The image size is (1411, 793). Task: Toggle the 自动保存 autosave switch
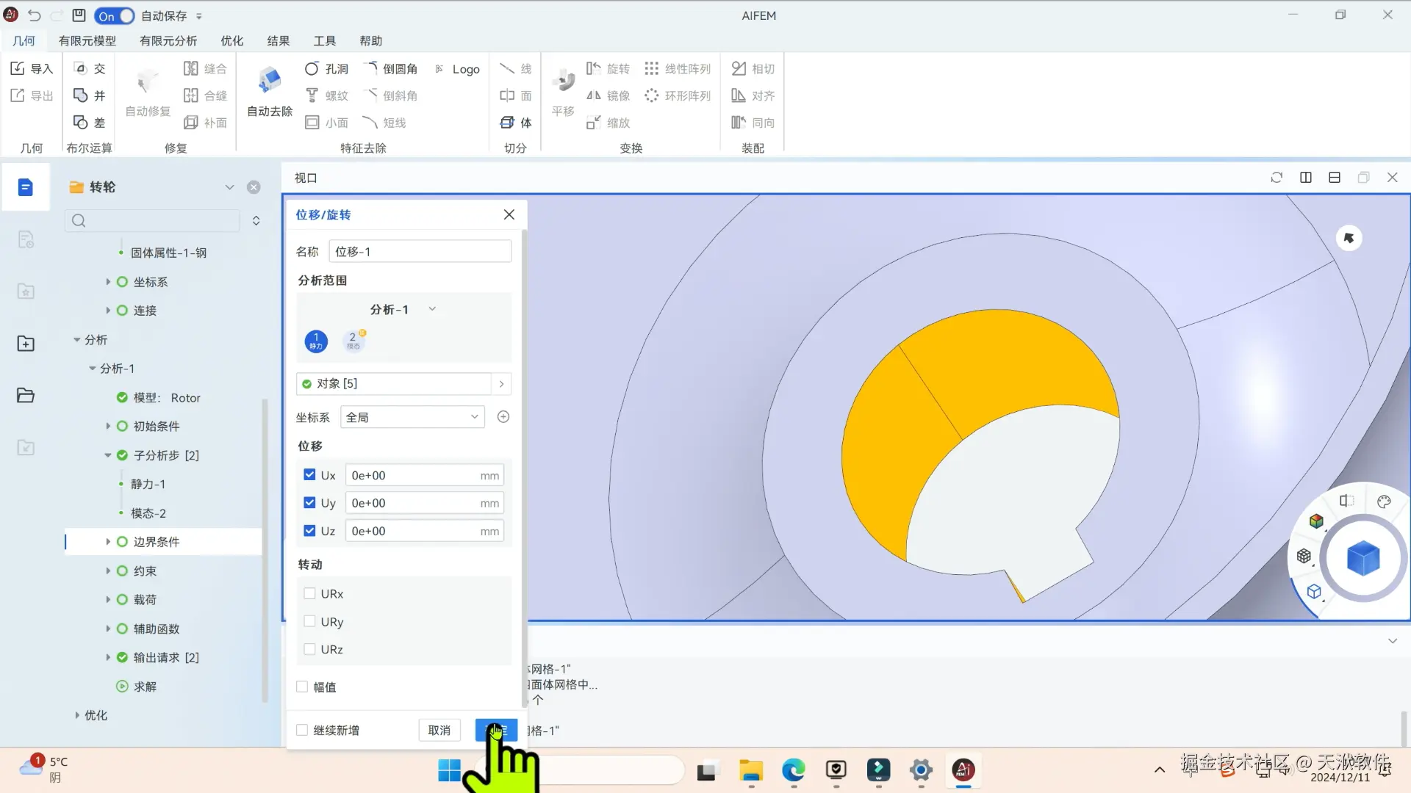(x=115, y=15)
